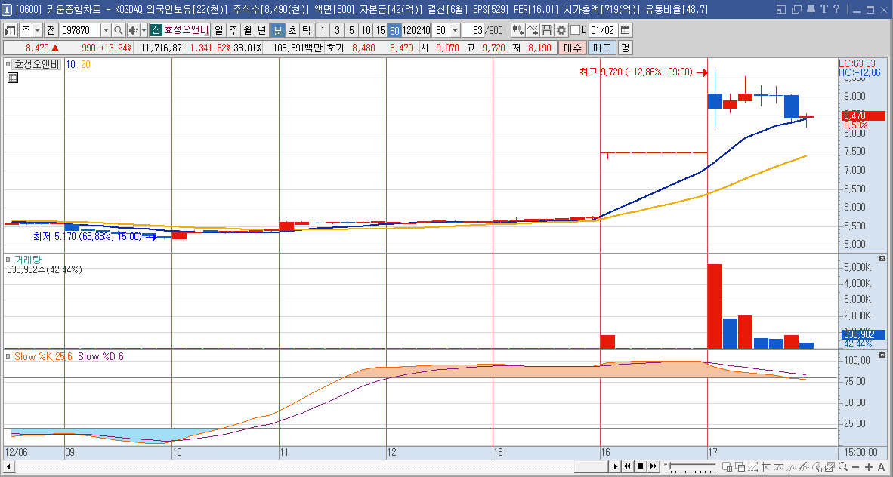Select the 3-minute interval tab
Image resolution: width=893 pixels, height=477 pixels.
pos(337,30)
